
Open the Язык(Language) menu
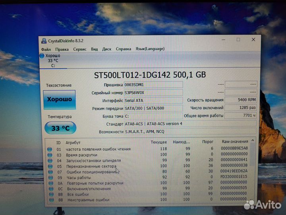[x=150, y=49]
